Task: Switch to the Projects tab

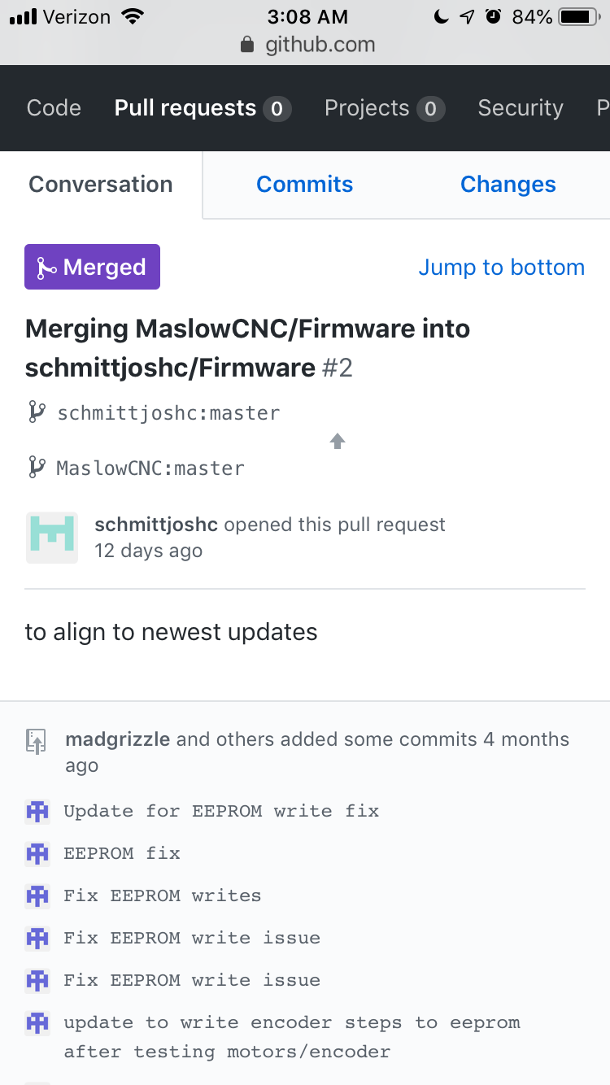Action: tap(385, 108)
